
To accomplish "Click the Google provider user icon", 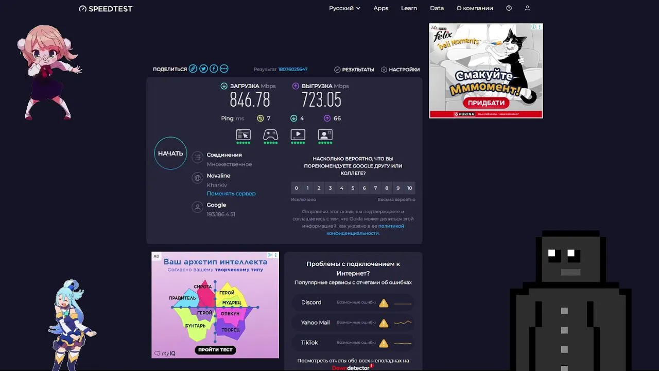I will [197, 207].
